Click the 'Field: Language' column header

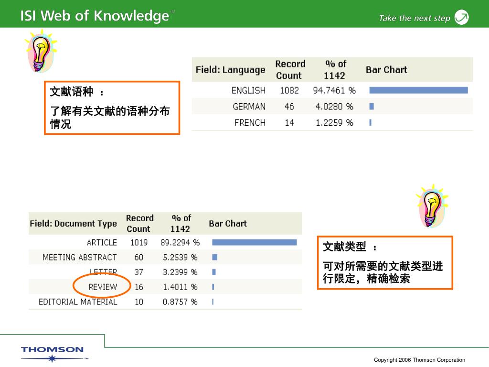pos(231,70)
